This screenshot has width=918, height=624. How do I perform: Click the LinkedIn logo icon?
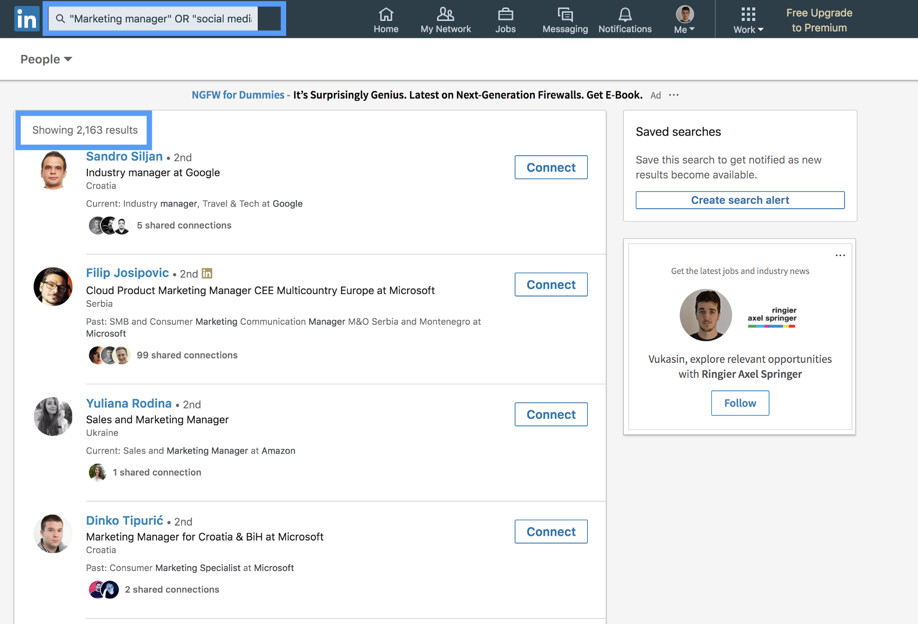tap(27, 19)
